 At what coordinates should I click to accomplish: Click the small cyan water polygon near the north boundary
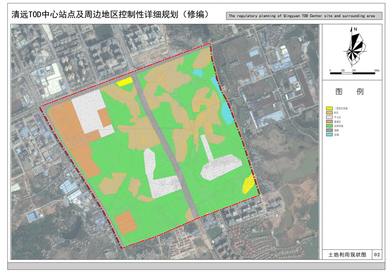point(198,72)
